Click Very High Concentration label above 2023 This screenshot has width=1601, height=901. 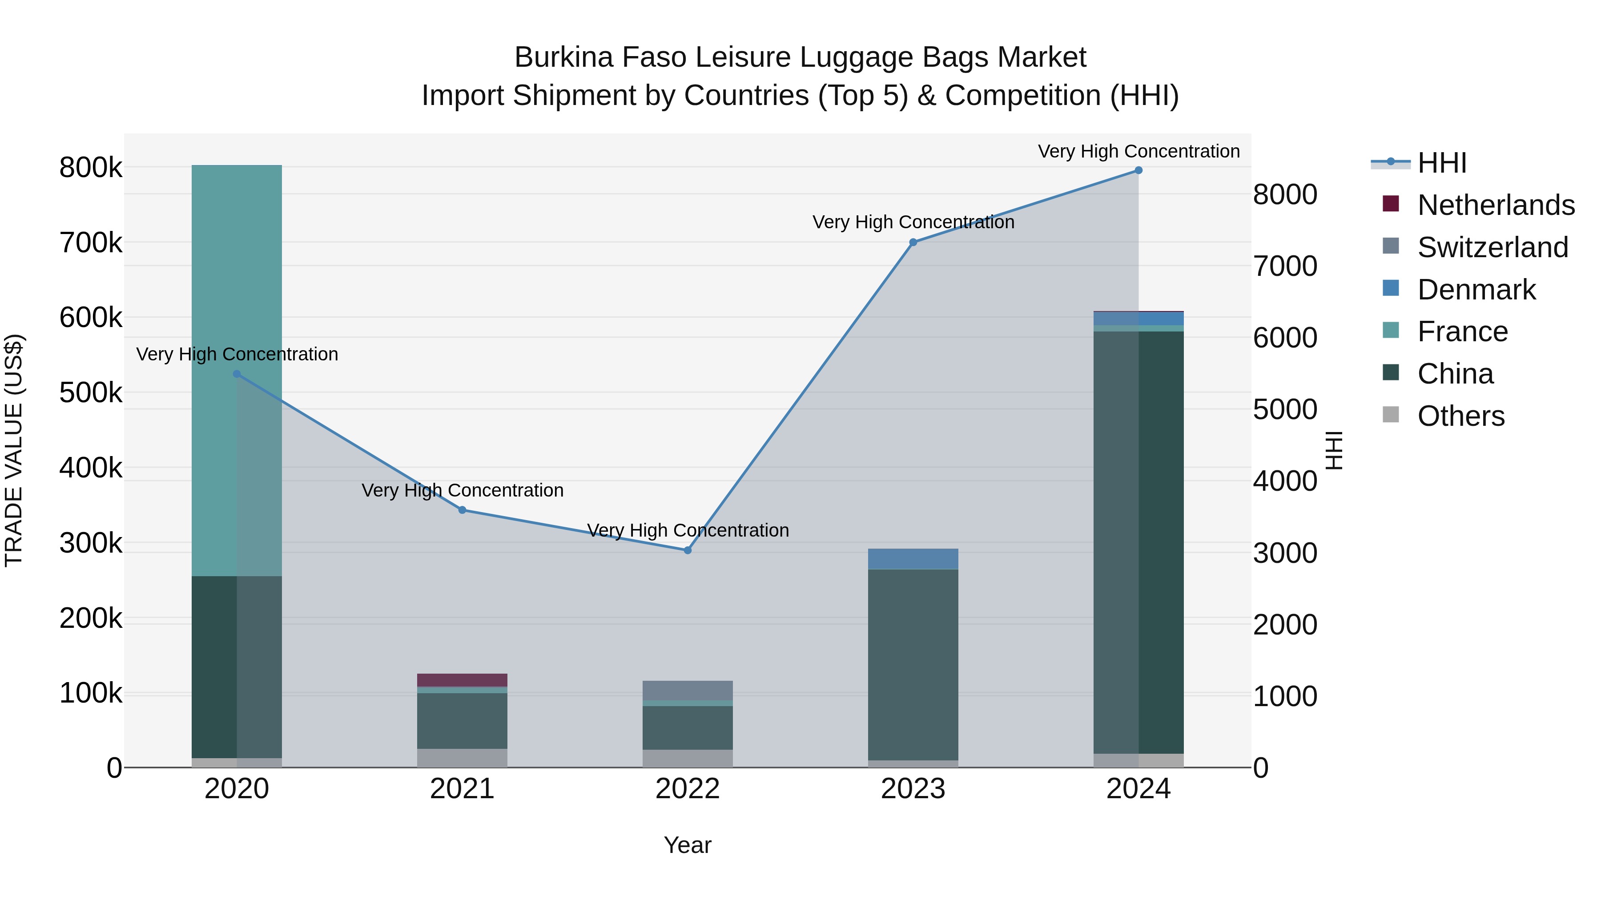(x=913, y=222)
